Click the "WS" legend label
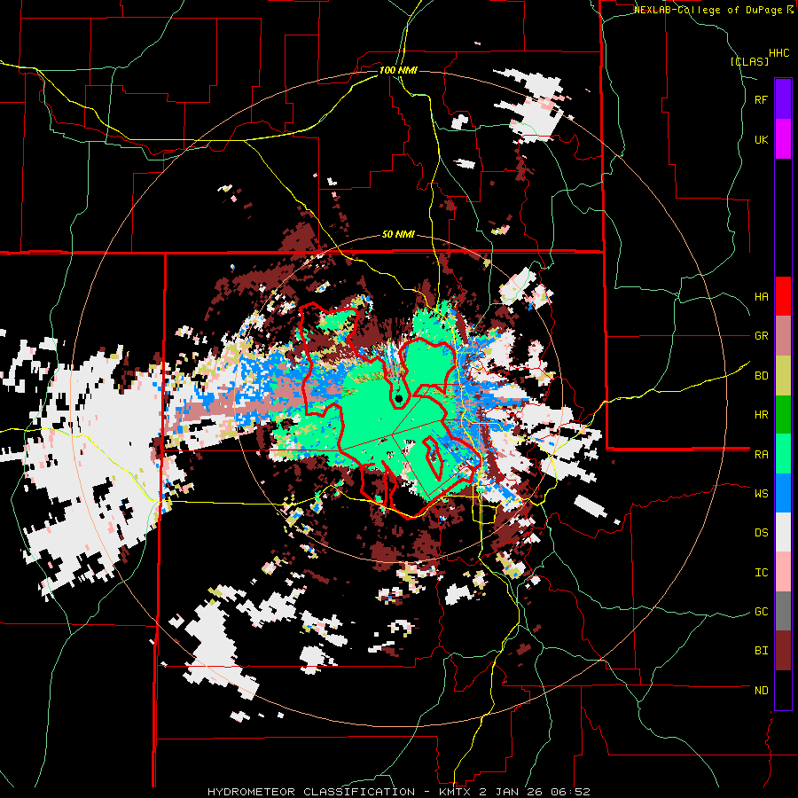The height and width of the screenshot is (798, 798). point(761,494)
